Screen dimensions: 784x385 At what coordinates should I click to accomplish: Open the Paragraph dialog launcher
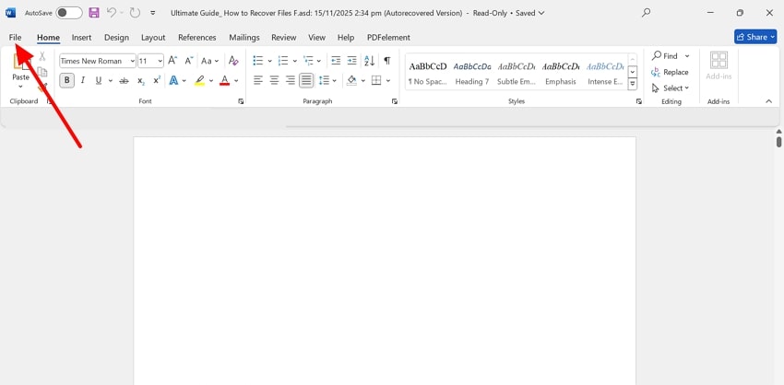pyautogui.click(x=395, y=101)
